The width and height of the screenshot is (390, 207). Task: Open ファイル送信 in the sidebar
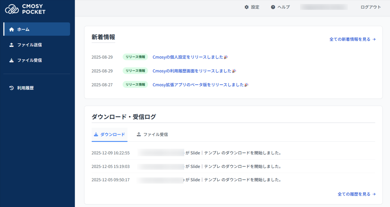(29, 45)
